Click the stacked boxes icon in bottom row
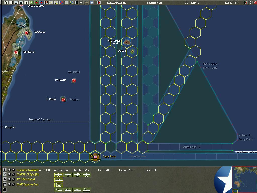The image size is (257, 193). point(77,190)
